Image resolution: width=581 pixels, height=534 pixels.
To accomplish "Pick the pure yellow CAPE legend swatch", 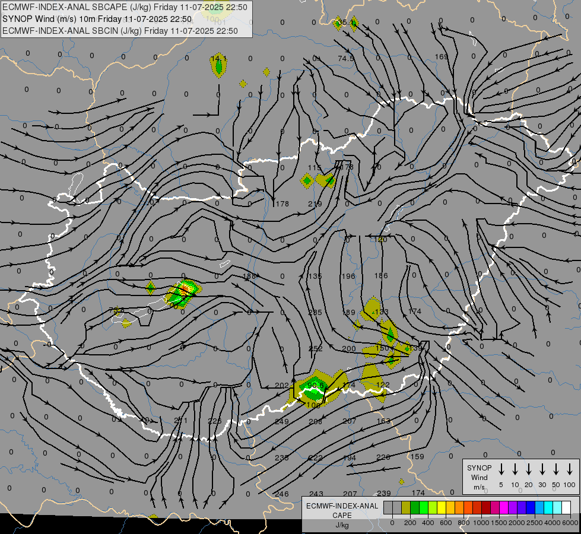I will (442, 508).
